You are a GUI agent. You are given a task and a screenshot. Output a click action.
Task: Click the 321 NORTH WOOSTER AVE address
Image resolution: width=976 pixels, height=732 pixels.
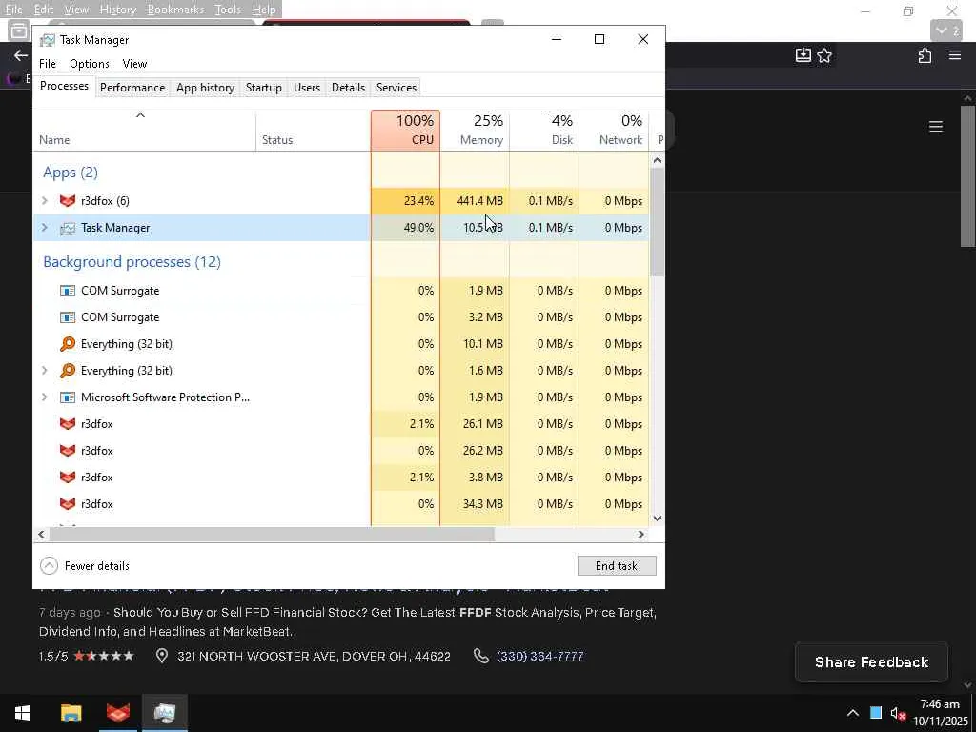pos(314,656)
